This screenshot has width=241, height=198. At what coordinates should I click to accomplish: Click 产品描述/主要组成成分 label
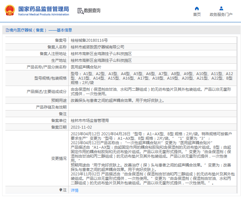[x=46, y=92]
